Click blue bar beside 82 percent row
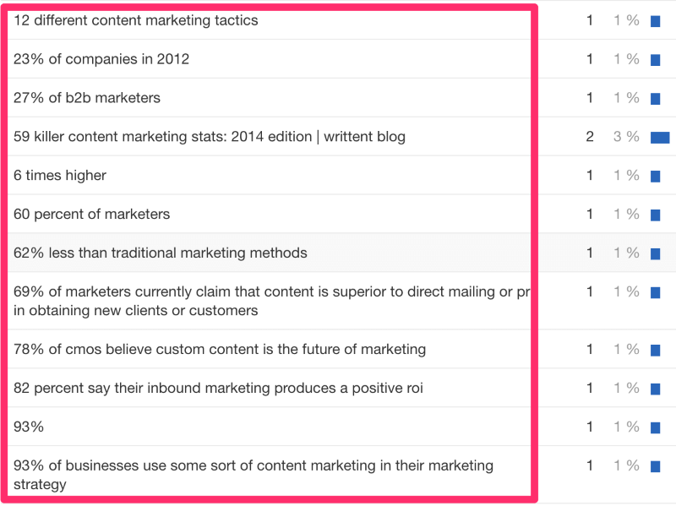The height and width of the screenshot is (506, 676). pos(656,389)
